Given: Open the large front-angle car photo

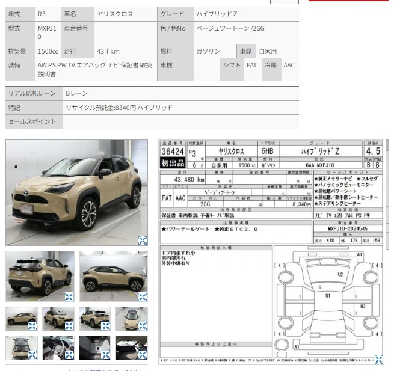Looking at the screenshot, I should tap(76, 192).
